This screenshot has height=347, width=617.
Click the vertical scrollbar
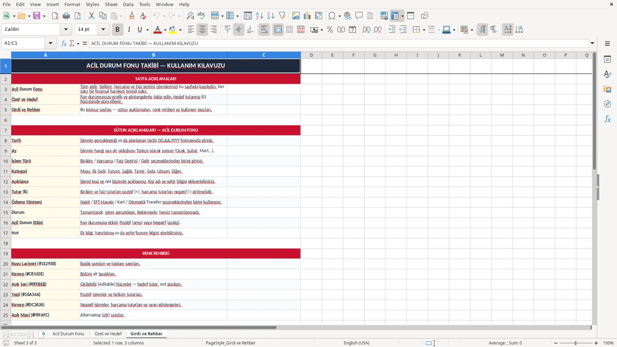[x=595, y=111]
